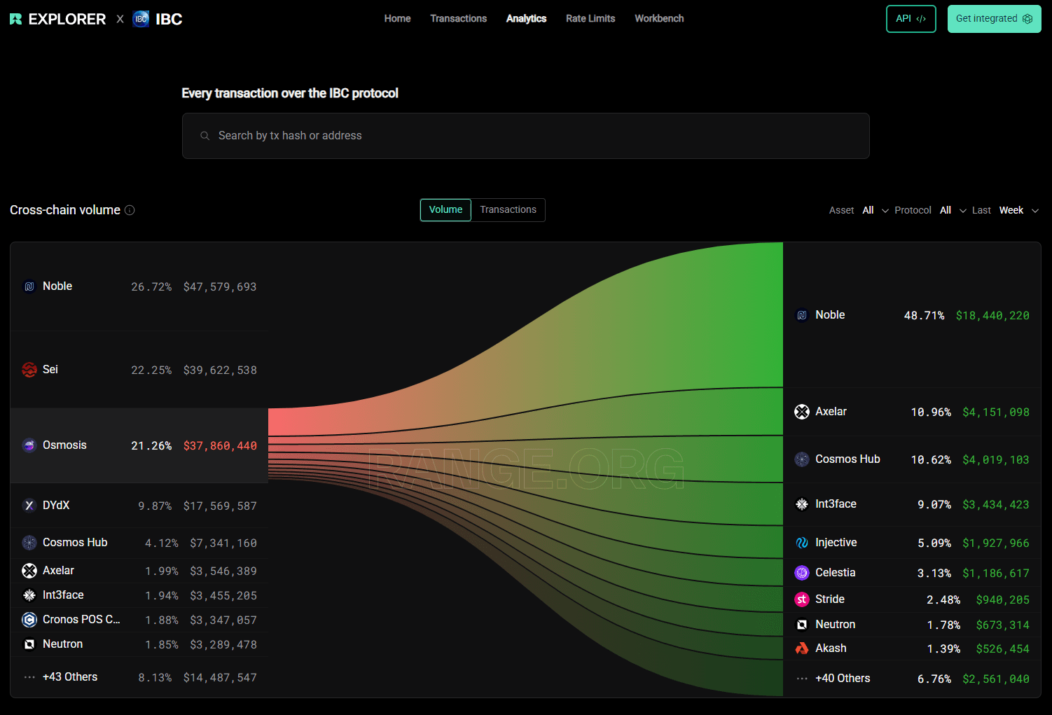The width and height of the screenshot is (1052, 715).
Task: Open the Rate Limits nav item
Action: (x=590, y=18)
